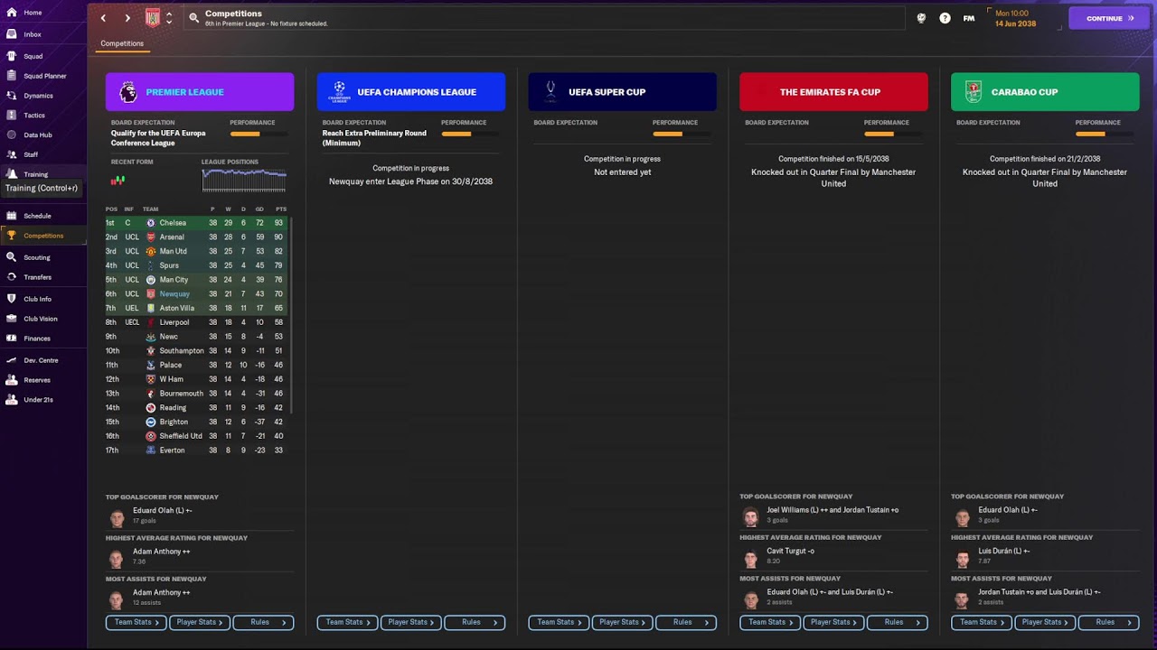Open UEFA Super Cup Rules dropdown
The image size is (1157, 650).
coord(686,622)
